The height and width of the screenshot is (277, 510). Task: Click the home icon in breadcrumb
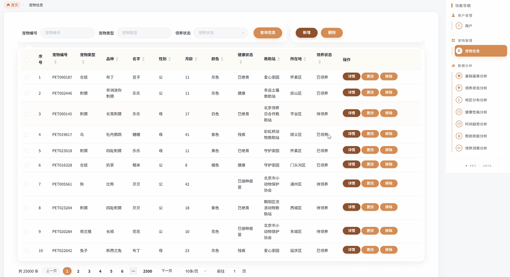[x=8, y=5]
